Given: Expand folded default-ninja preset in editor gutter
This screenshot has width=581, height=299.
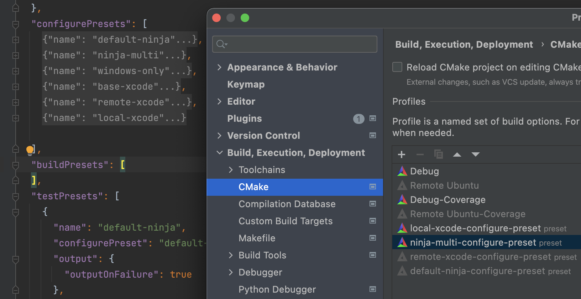Looking at the screenshot, I should (16, 40).
